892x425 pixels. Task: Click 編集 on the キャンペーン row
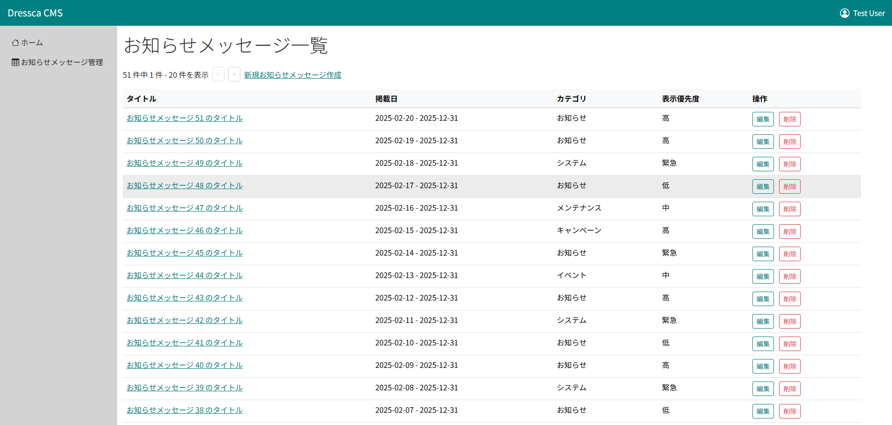click(x=763, y=232)
